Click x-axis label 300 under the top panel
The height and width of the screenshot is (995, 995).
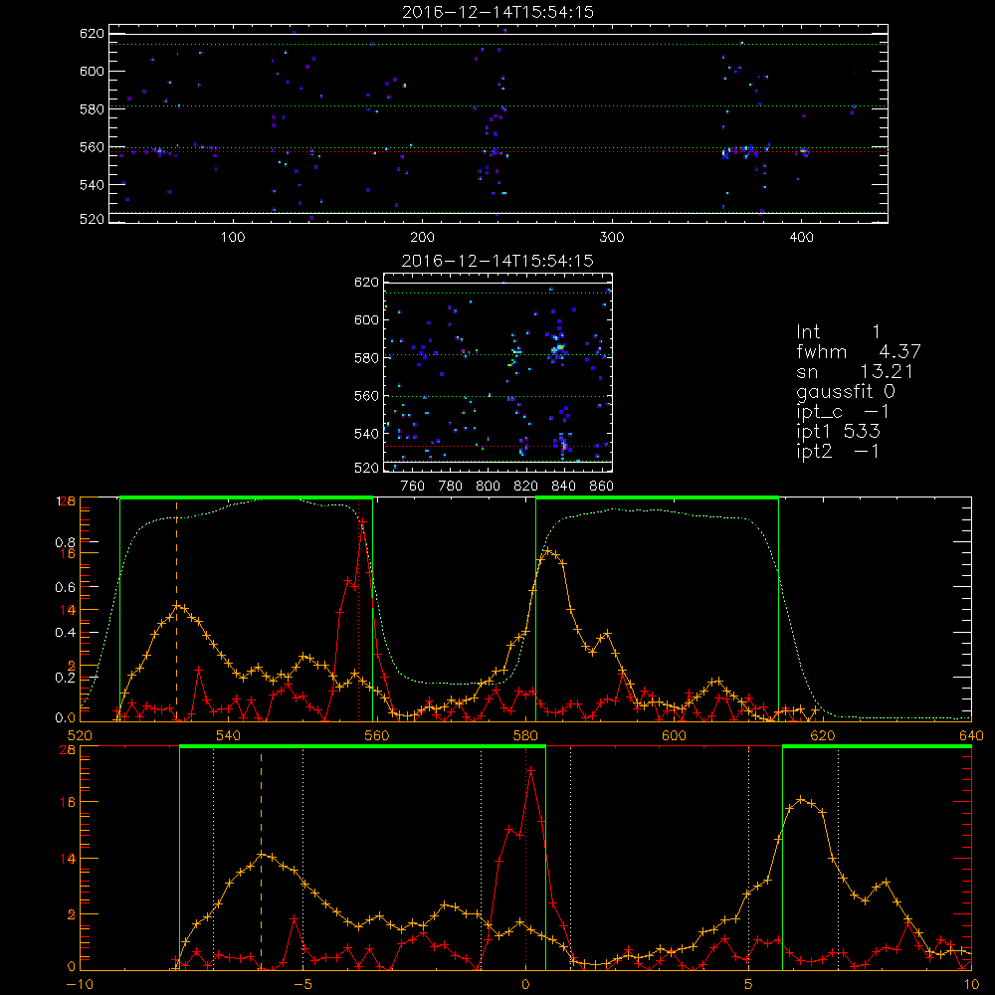[612, 238]
